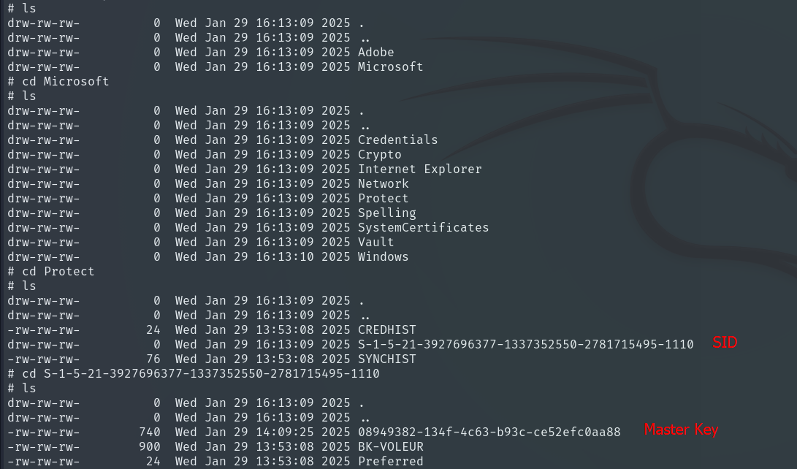
Task: Click the Protect directory name in the listing
Action: (x=383, y=199)
